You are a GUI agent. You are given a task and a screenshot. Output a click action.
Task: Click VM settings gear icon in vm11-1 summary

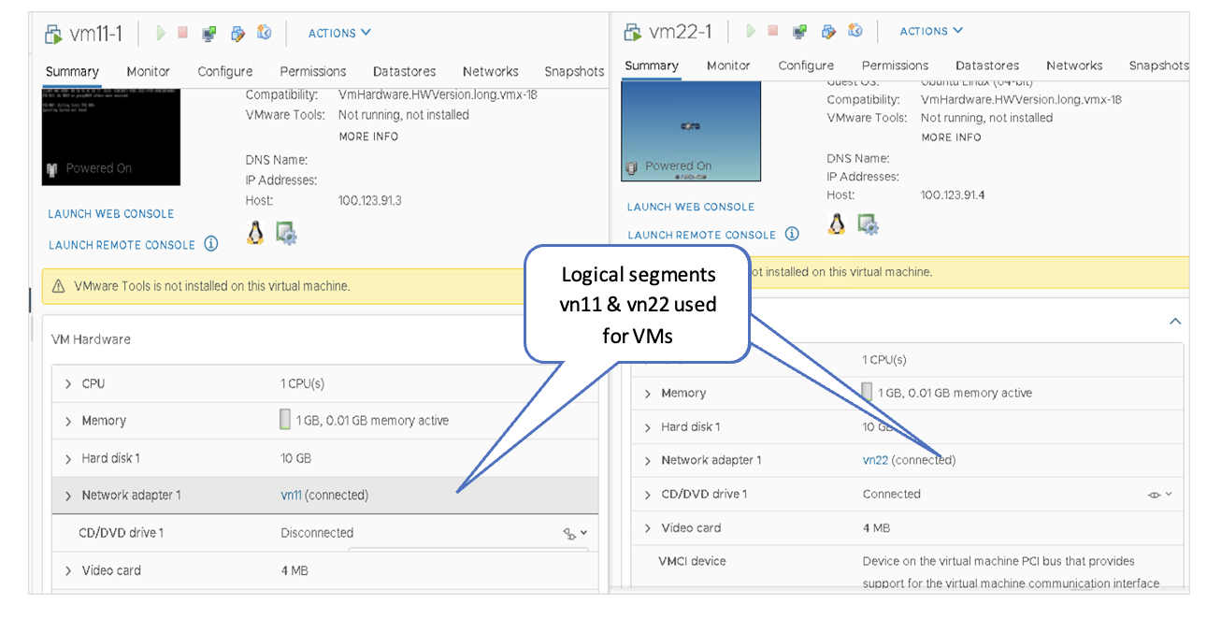(x=286, y=233)
